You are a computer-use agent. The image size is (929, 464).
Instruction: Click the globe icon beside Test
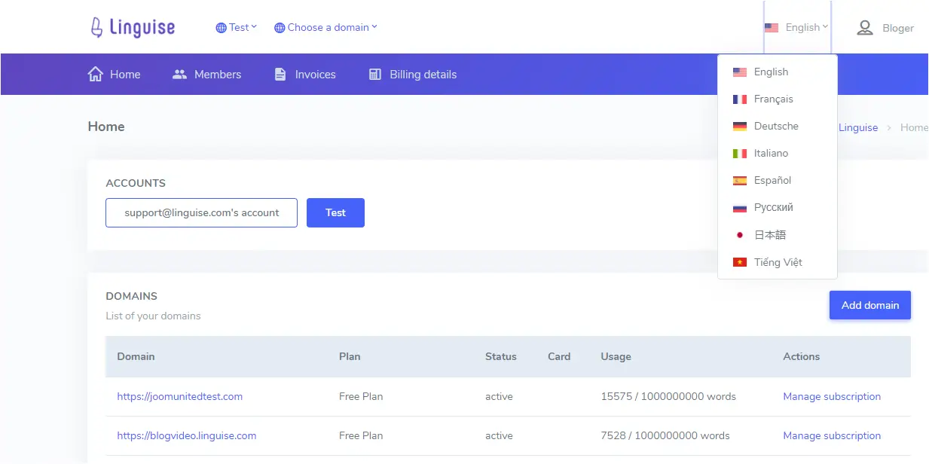221,28
